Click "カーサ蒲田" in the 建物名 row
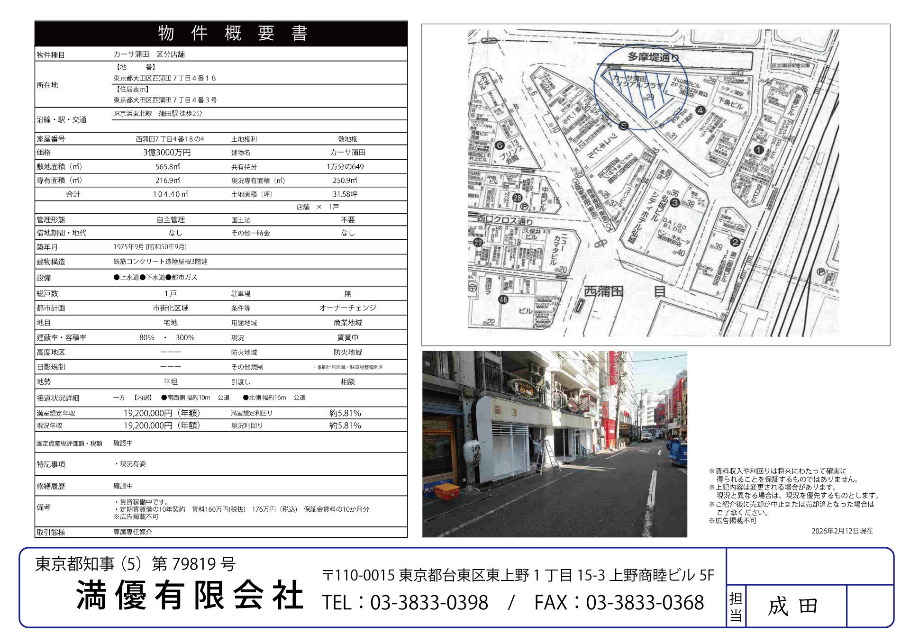This screenshot has height=643, width=910. tap(348, 153)
